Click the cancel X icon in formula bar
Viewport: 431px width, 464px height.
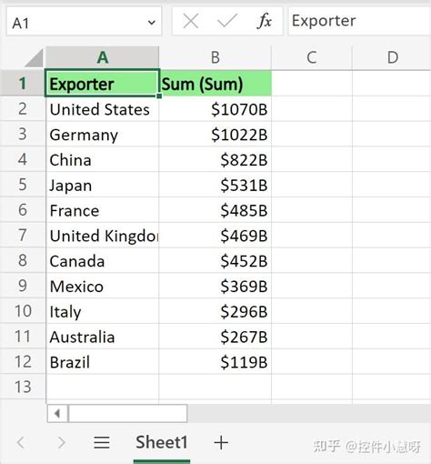191,21
